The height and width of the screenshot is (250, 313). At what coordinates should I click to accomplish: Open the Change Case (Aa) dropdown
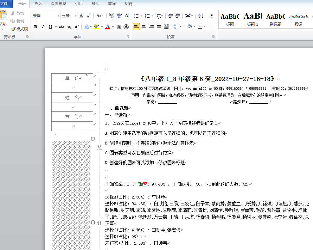(100, 16)
